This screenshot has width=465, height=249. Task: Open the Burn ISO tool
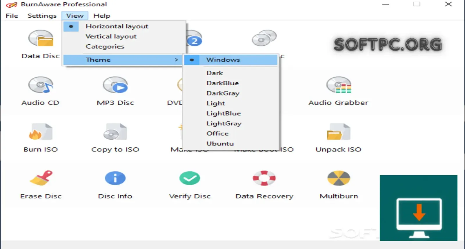(41, 138)
